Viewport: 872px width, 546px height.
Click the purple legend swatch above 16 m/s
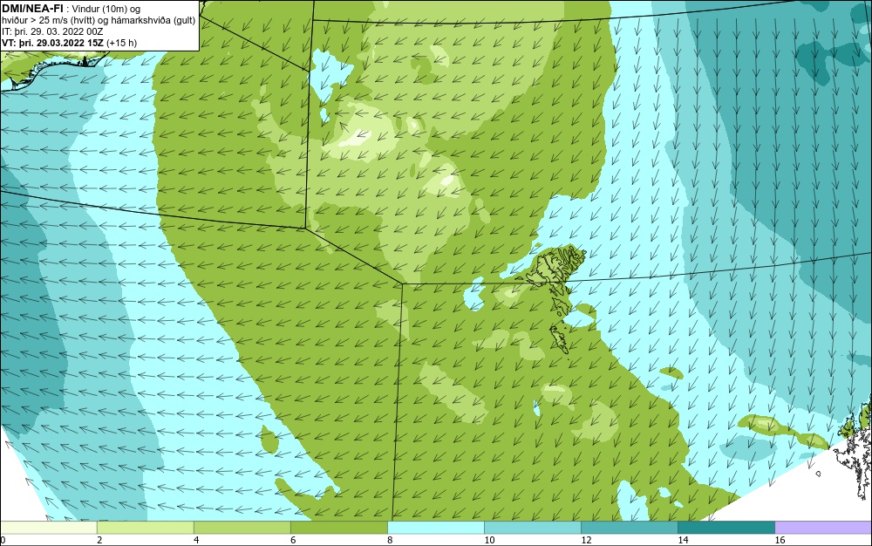(823, 528)
